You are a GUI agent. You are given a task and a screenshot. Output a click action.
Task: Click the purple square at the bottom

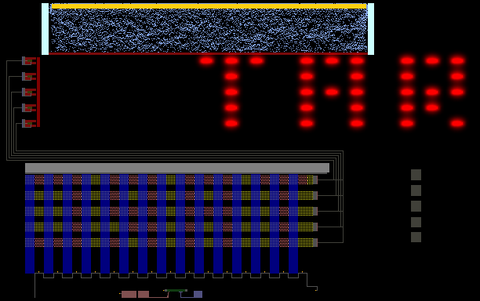tap(198, 294)
